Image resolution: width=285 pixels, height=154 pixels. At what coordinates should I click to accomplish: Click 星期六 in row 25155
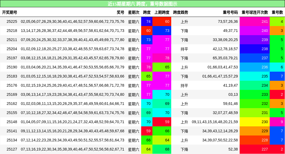click(x=134, y=113)
